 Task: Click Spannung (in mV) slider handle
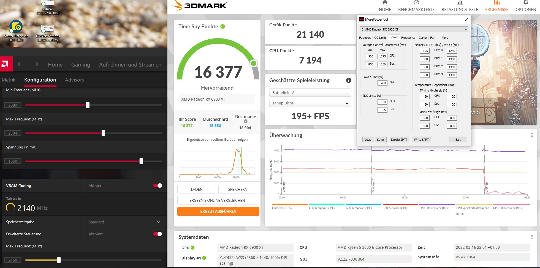coord(141,161)
